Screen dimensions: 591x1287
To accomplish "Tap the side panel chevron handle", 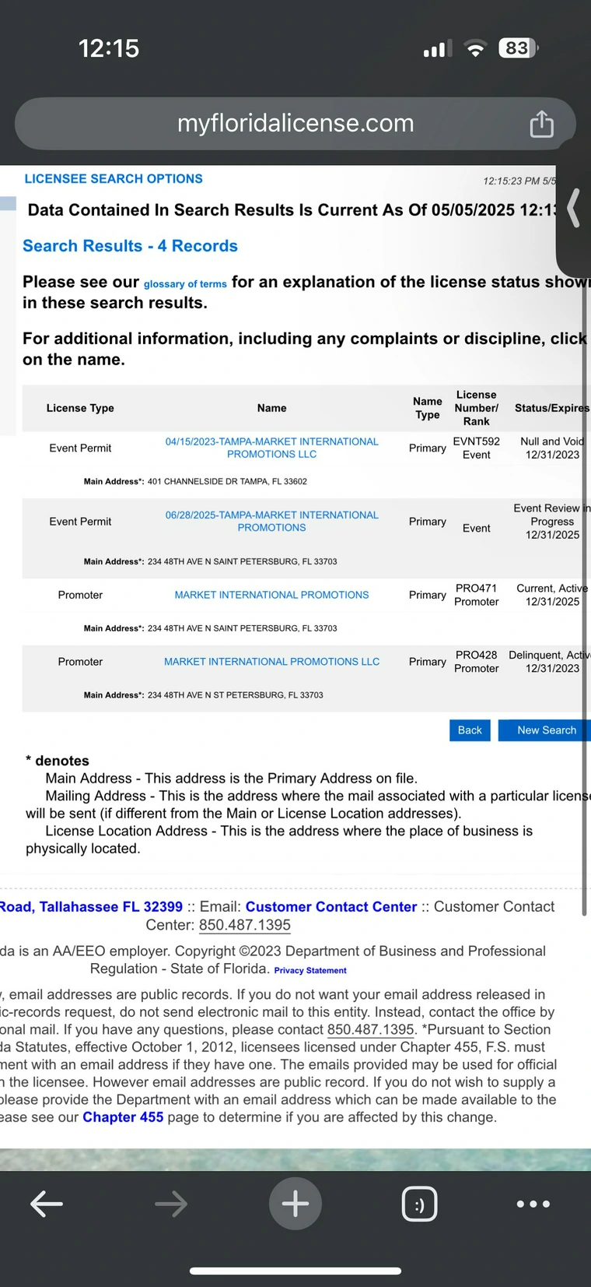I will [x=574, y=208].
